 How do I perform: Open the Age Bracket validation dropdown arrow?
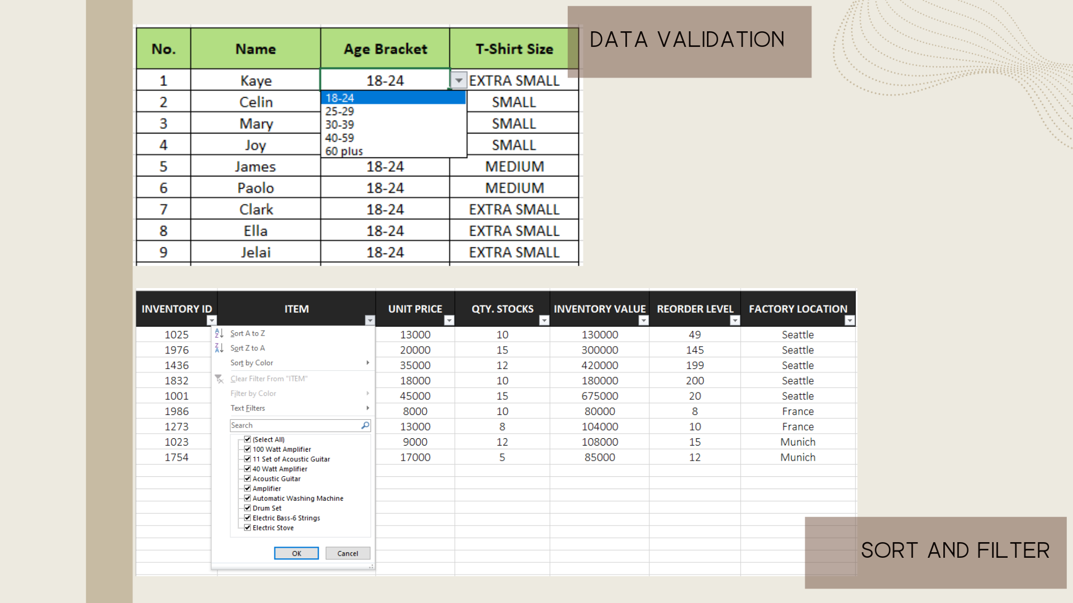pos(459,80)
